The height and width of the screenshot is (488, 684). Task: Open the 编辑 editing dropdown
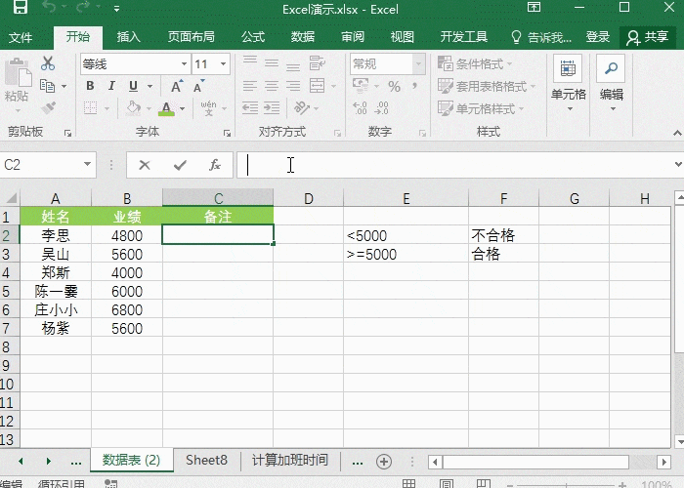click(611, 83)
